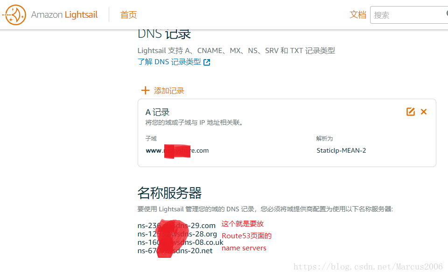The width and height of the screenshot is (448, 276).
Task: Open 了解 DNS 记录类型 link
Action: point(169,62)
